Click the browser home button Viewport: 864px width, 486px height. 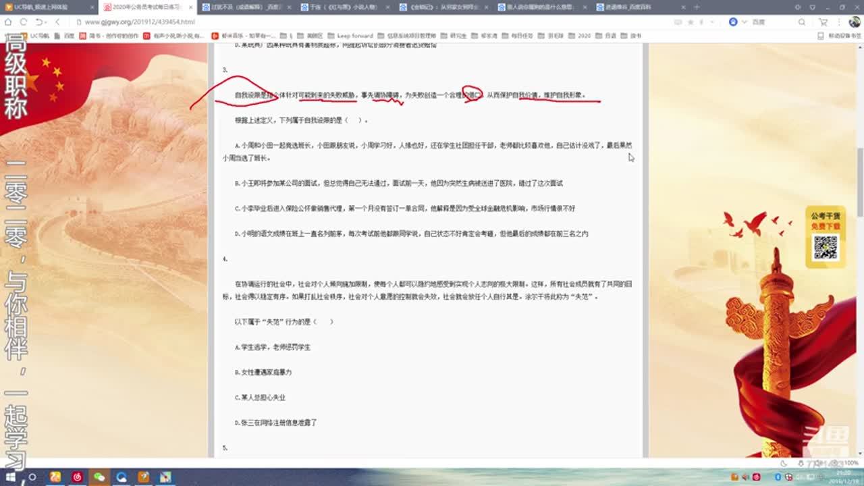pos(8,22)
